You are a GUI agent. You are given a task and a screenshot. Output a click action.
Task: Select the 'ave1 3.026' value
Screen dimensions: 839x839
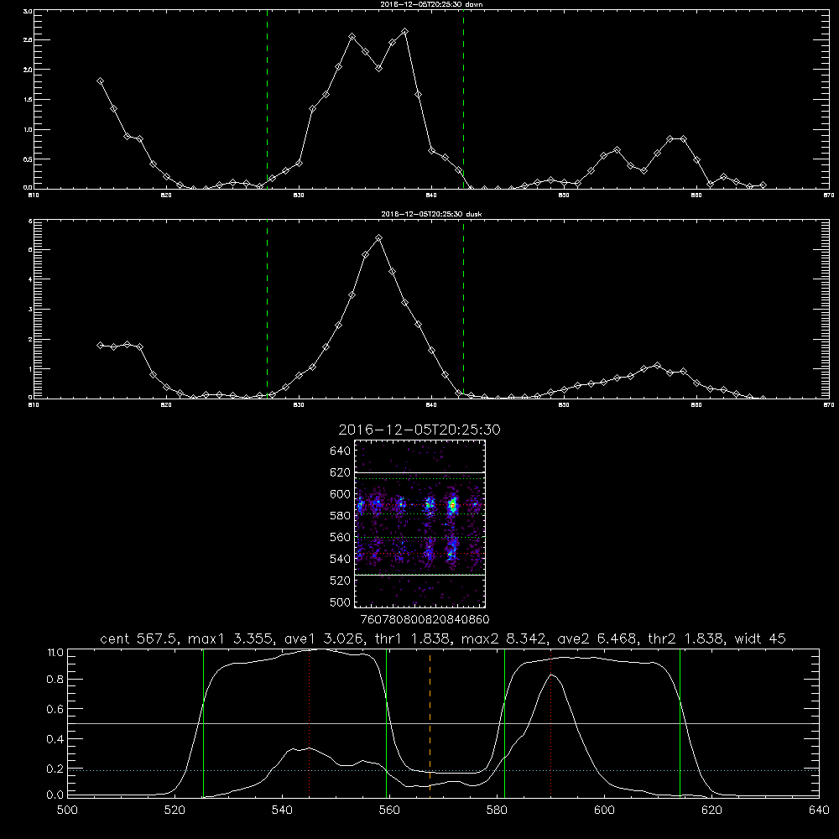326,638
